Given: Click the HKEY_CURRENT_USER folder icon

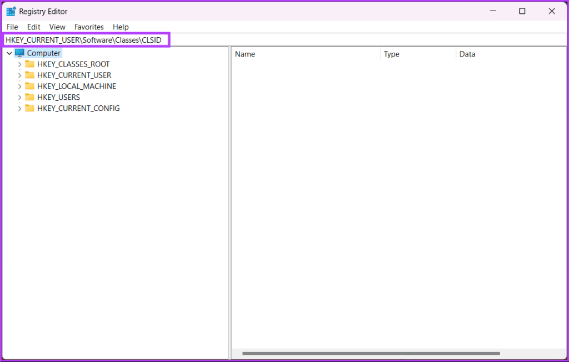Looking at the screenshot, I should (x=30, y=75).
